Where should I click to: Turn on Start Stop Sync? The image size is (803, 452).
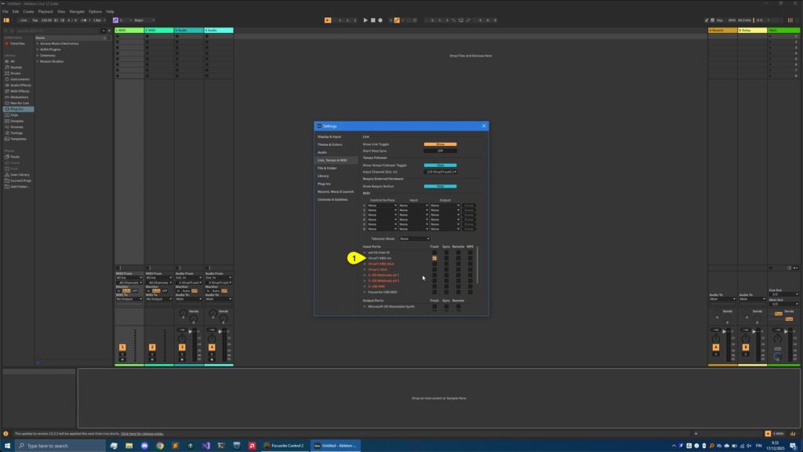[x=440, y=151]
